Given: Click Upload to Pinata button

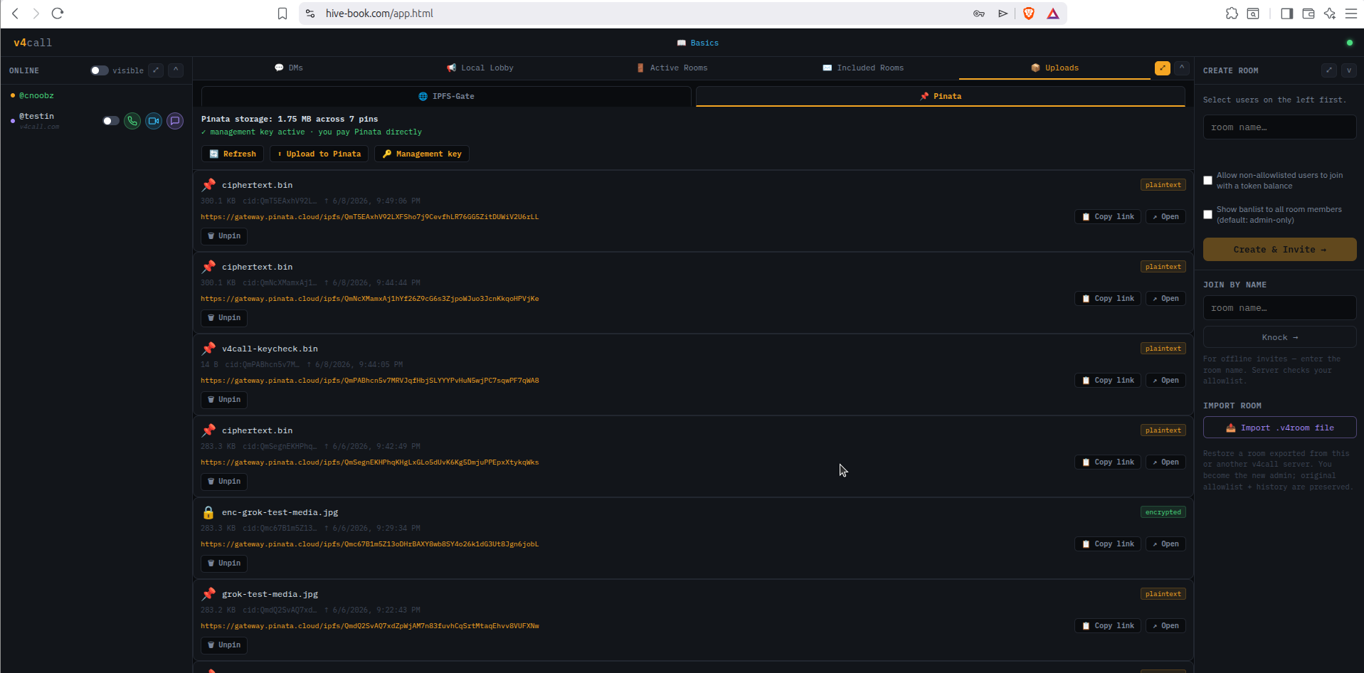Looking at the screenshot, I should pos(319,154).
